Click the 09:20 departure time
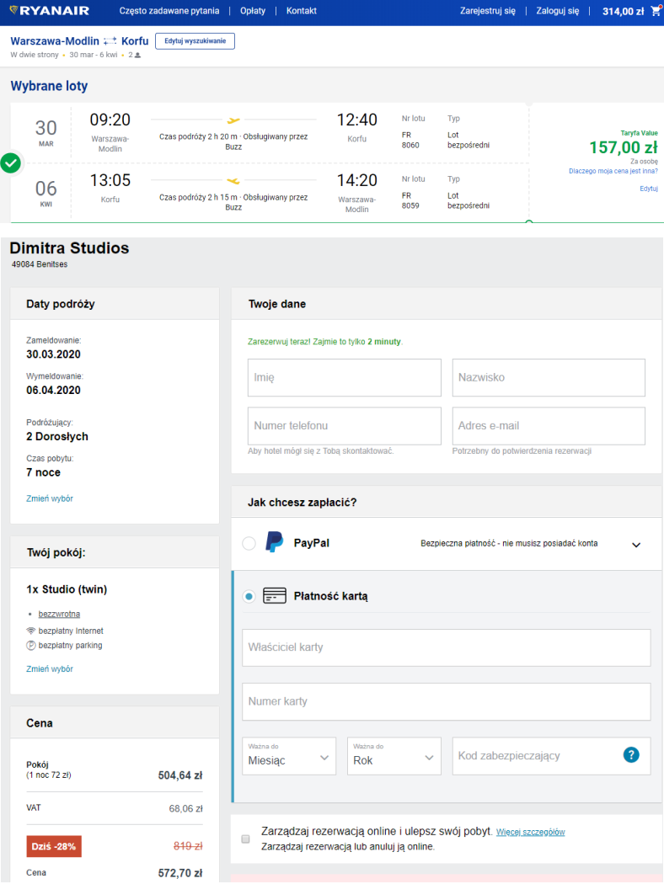The image size is (664, 884). 110,120
